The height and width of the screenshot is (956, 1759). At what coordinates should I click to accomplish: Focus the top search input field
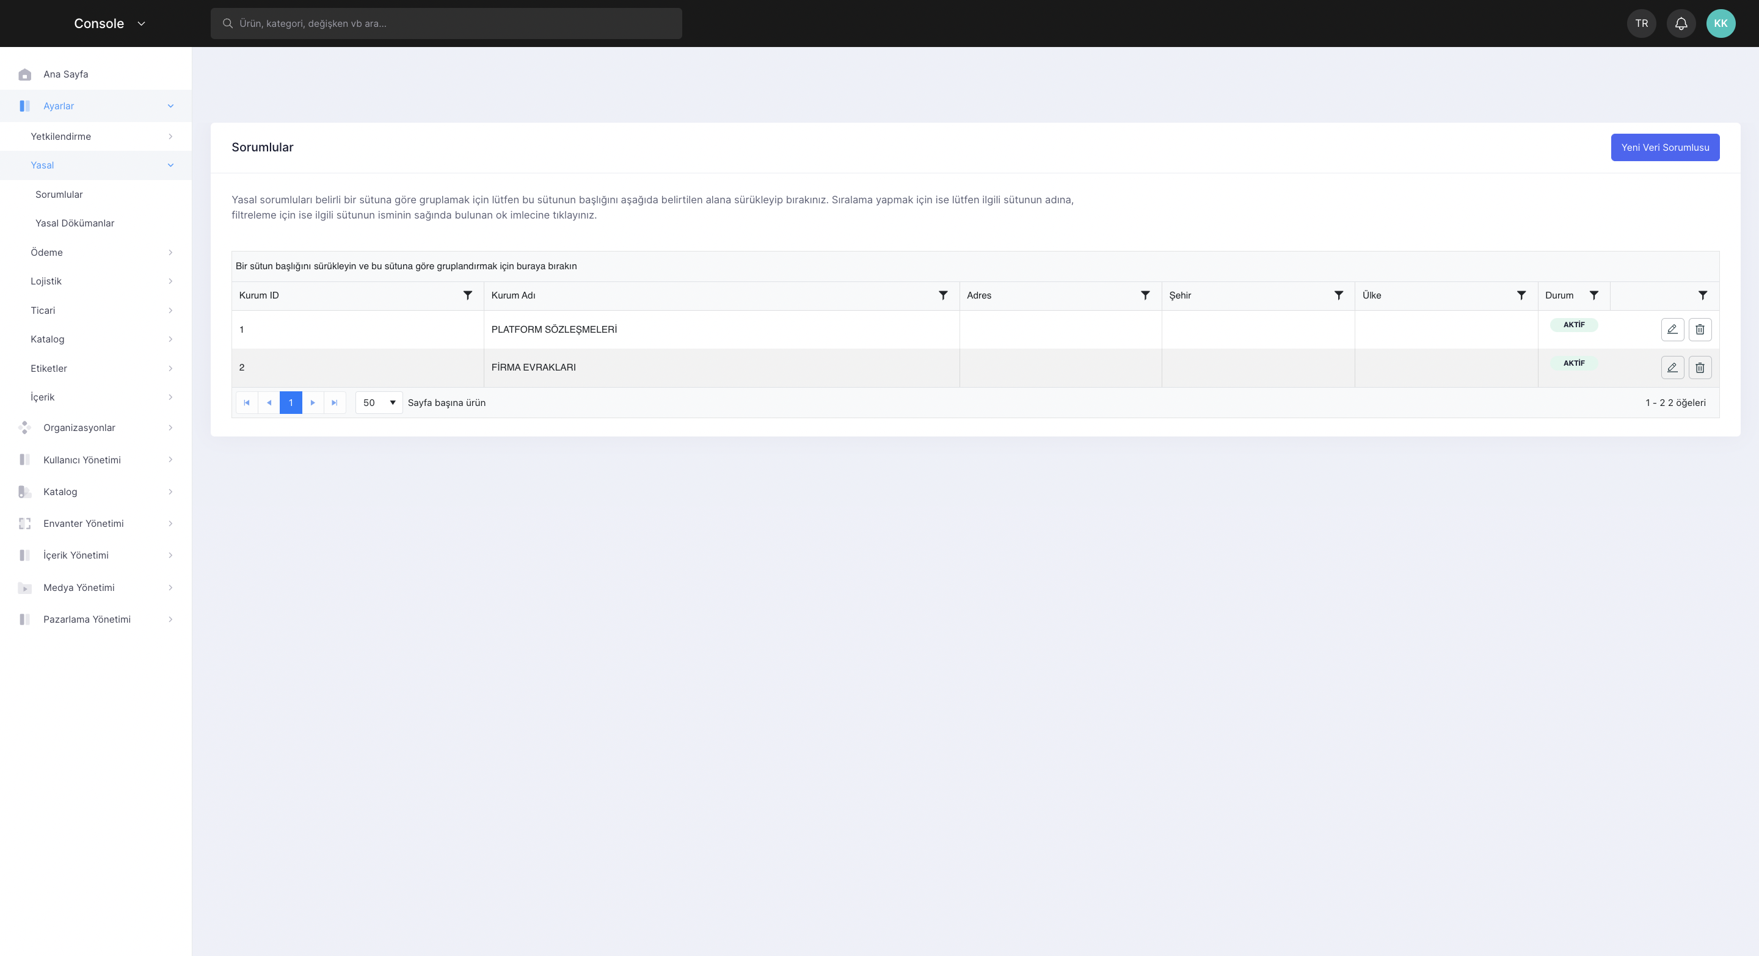pos(446,23)
